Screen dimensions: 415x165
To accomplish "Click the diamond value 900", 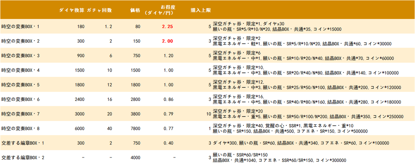I will click(x=80, y=55).
